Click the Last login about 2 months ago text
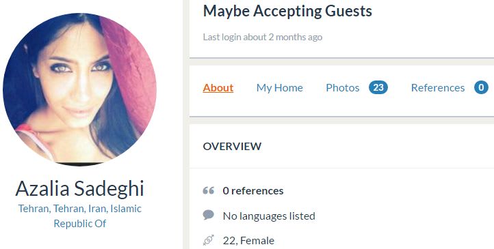The image size is (494, 249). (x=263, y=37)
